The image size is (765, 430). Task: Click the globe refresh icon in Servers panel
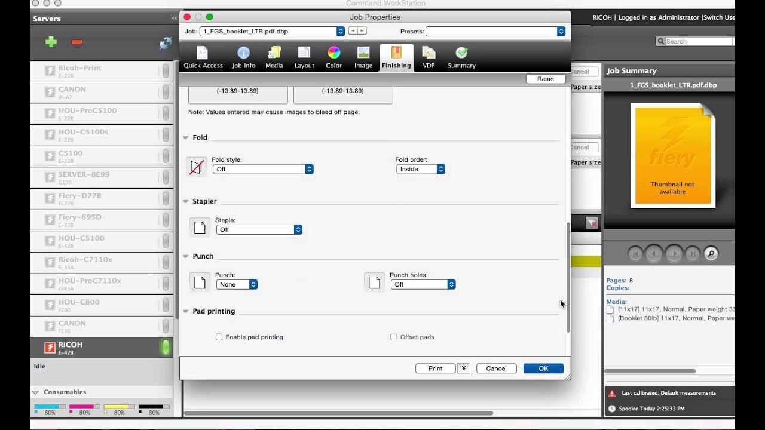[166, 43]
